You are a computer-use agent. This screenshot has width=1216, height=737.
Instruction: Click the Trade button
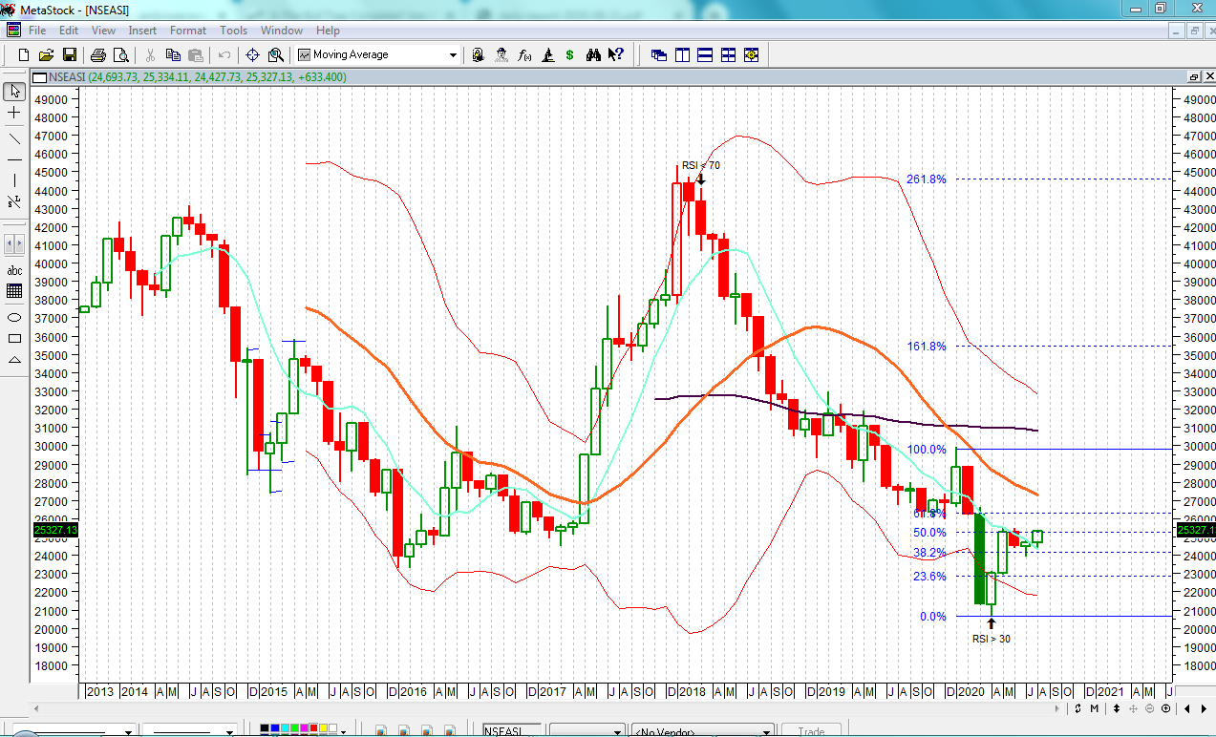click(x=810, y=731)
